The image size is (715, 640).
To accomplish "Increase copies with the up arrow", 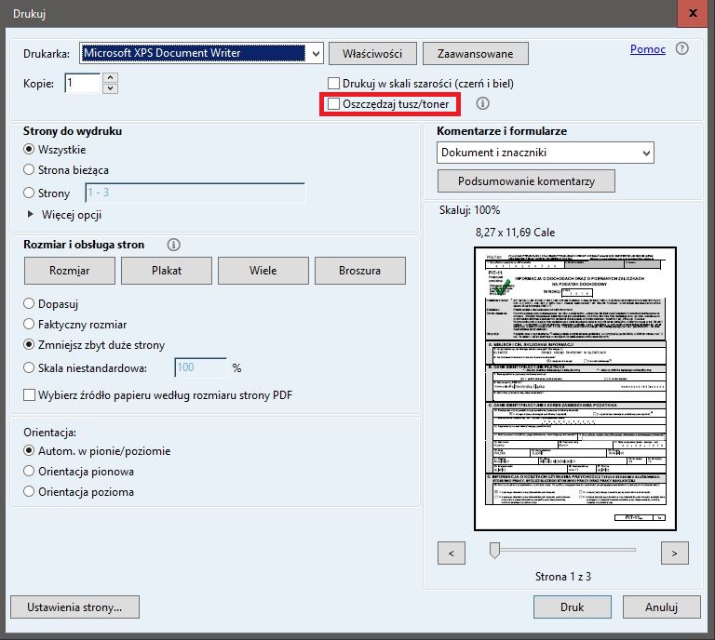I will pyautogui.click(x=110, y=77).
